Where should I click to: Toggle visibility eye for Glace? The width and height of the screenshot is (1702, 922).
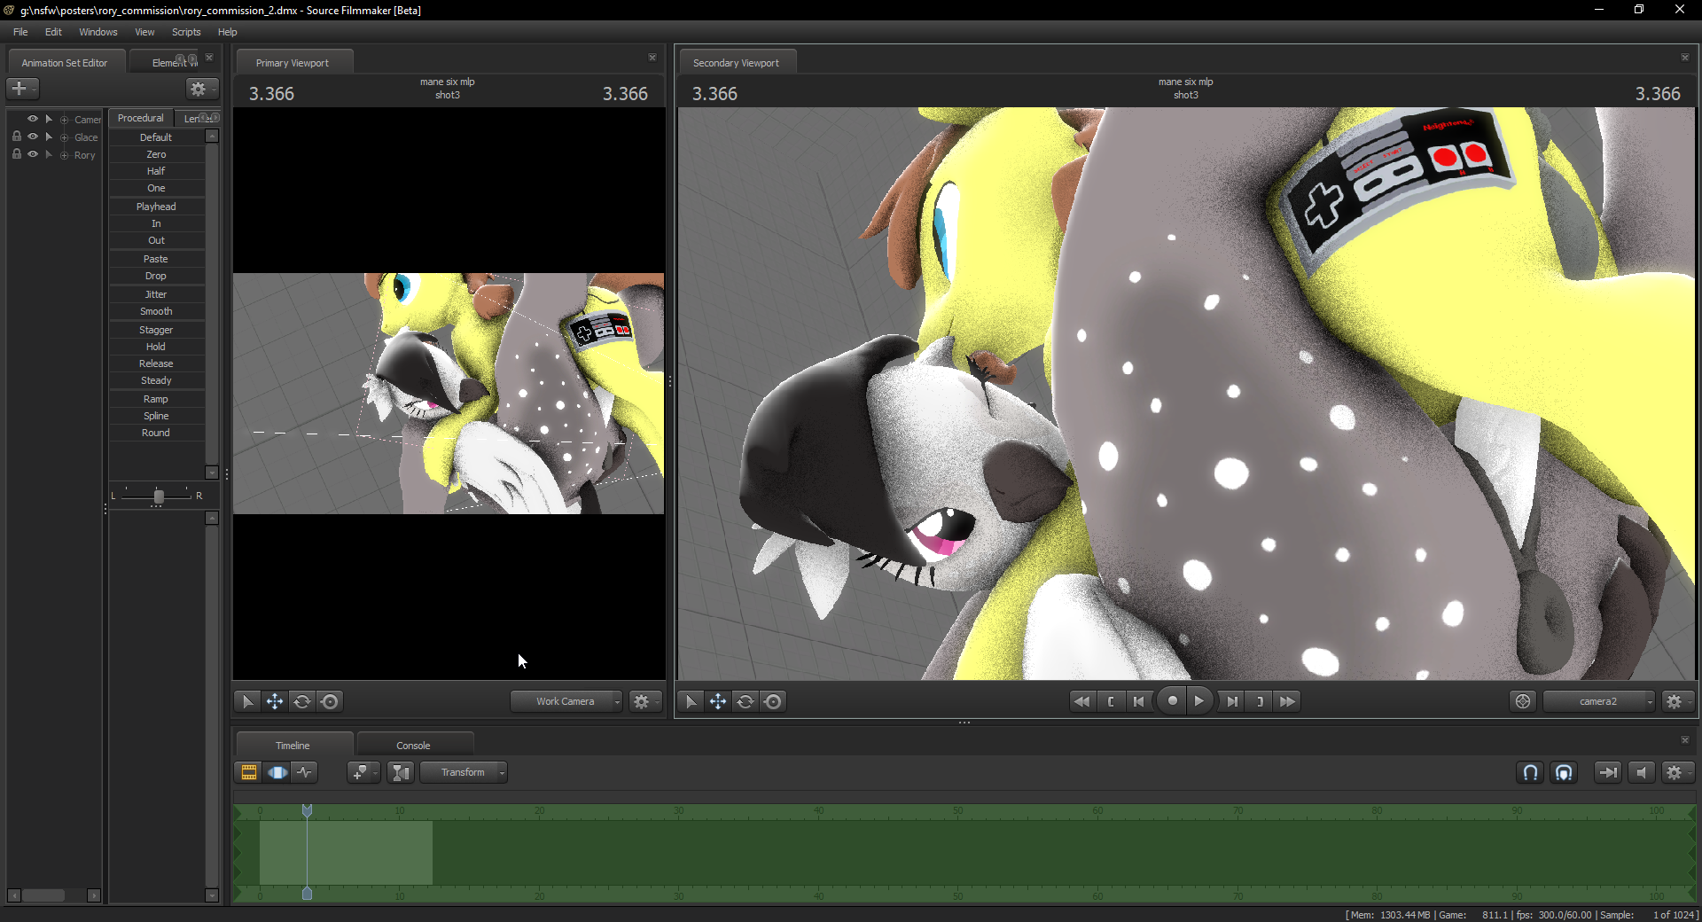tap(33, 137)
